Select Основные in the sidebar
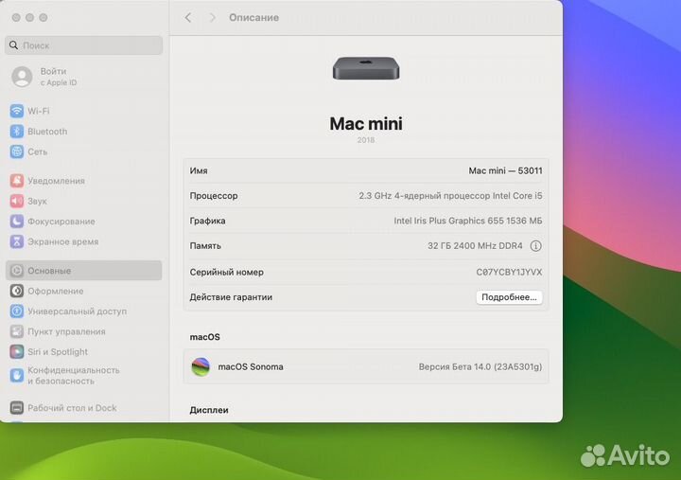This screenshot has width=681, height=480. (84, 271)
